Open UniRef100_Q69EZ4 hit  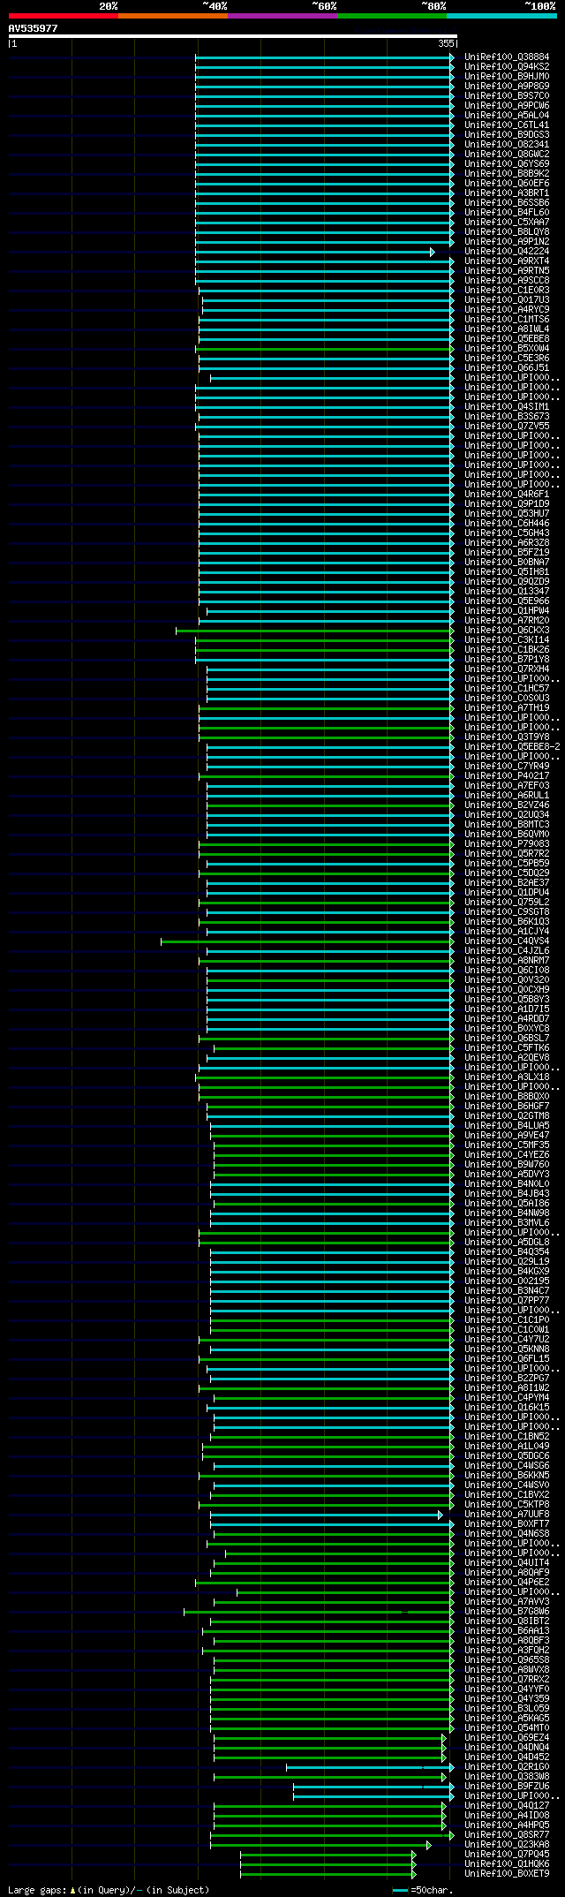(507, 1738)
